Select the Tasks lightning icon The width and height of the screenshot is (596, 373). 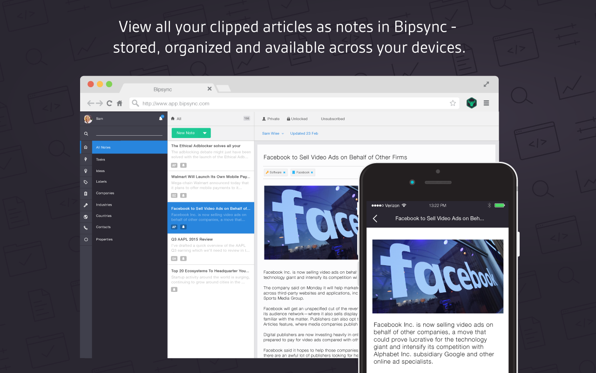click(x=86, y=159)
